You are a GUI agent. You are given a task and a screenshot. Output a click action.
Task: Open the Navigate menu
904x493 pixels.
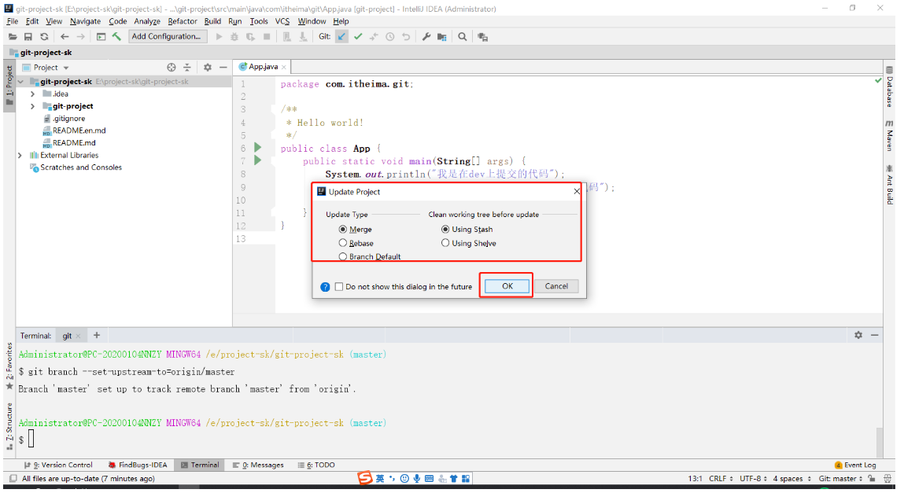(x=85, y=21)
